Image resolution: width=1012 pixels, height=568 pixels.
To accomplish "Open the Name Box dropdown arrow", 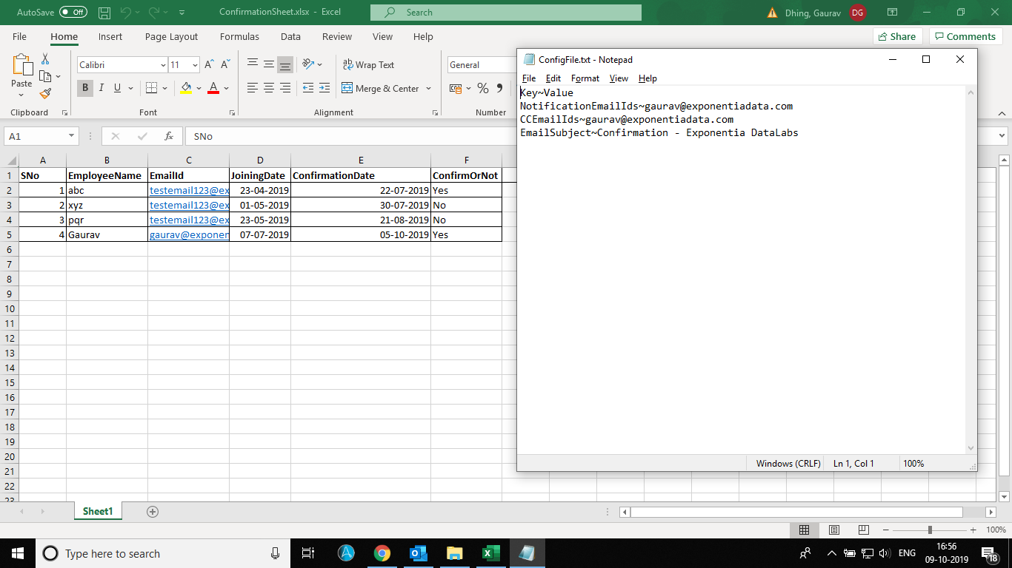I will 71,136.
